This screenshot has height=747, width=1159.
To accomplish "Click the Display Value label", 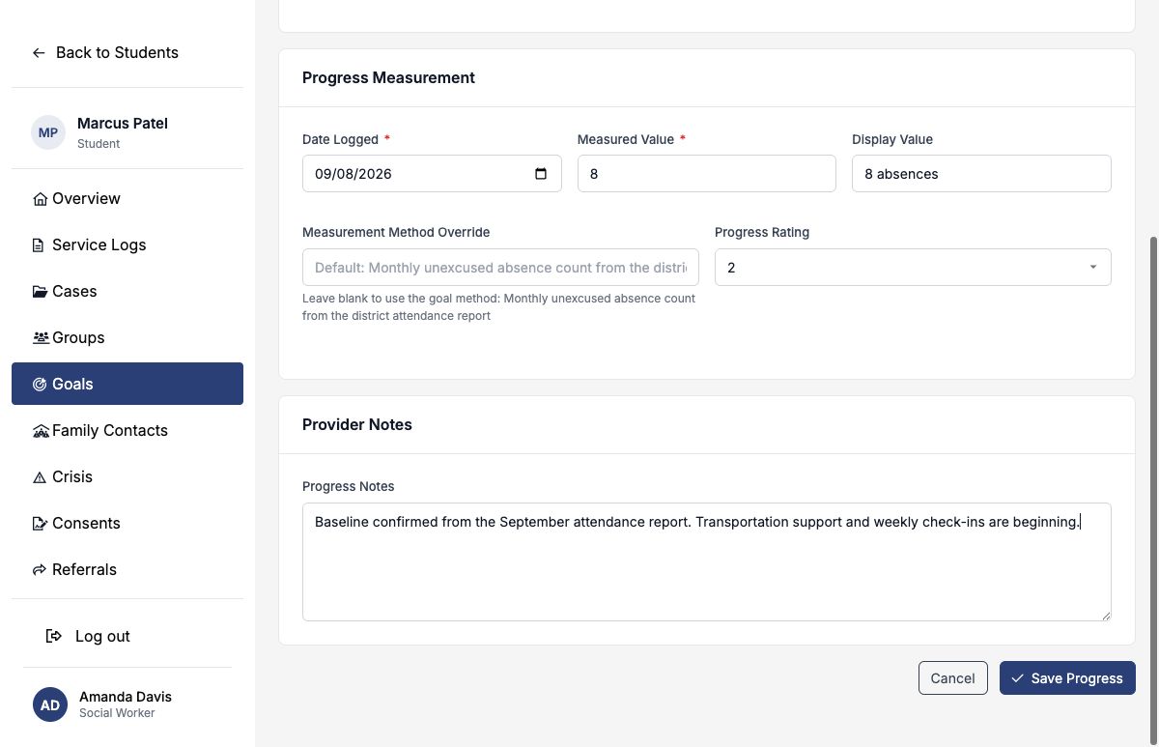I will pyautogui.click(x=892, y=139).
